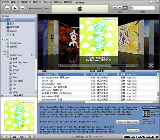Viewport: 160px width, 140px height.
Task: Open the Advanced menu
Action: (x=58, y=2)
